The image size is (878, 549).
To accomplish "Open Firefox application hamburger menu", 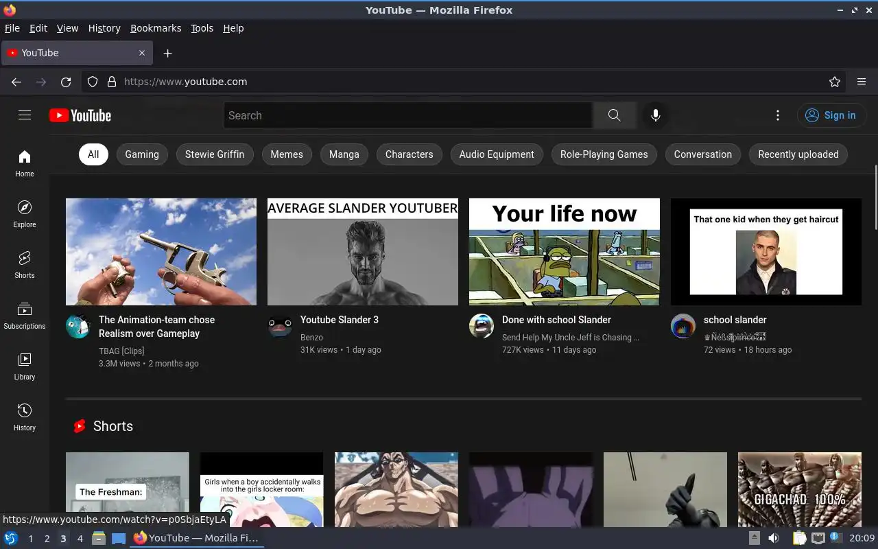I will coord(862,82).
